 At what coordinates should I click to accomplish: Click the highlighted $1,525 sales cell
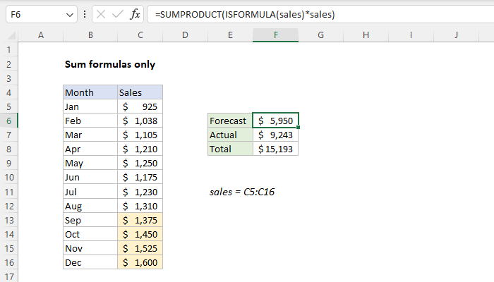tap(140, 249)
